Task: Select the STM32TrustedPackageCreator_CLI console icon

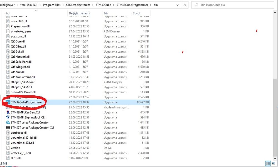Action: [8, 128]
